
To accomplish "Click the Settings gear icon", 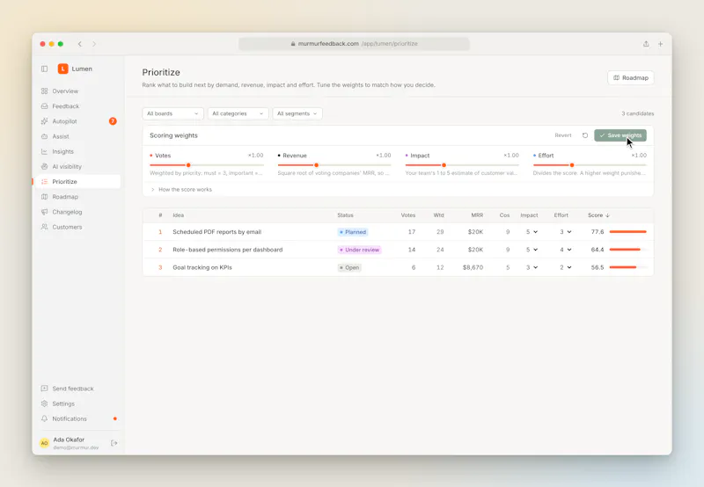I will click(x=45, y=403).
